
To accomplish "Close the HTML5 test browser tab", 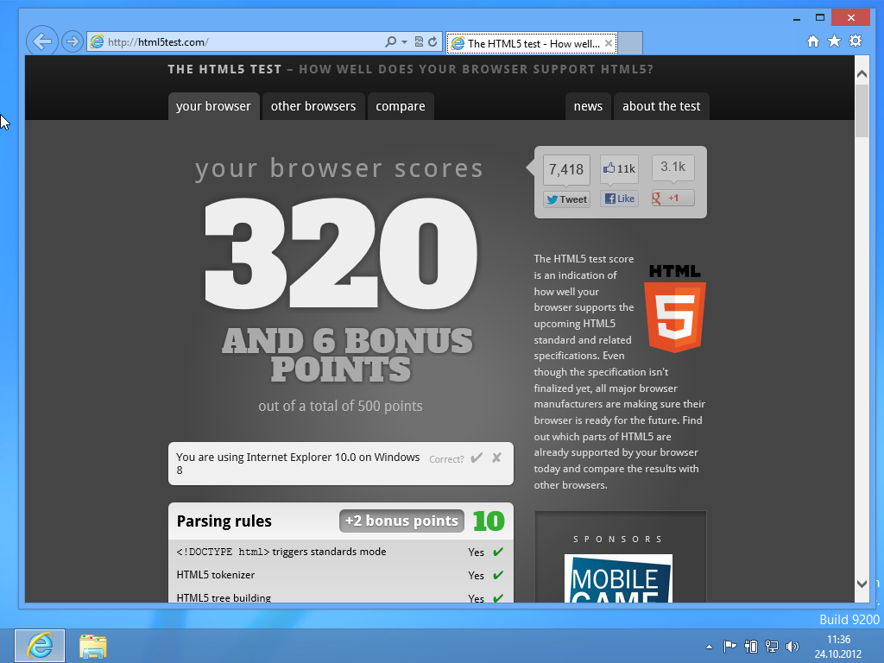I will click(609, 43).
